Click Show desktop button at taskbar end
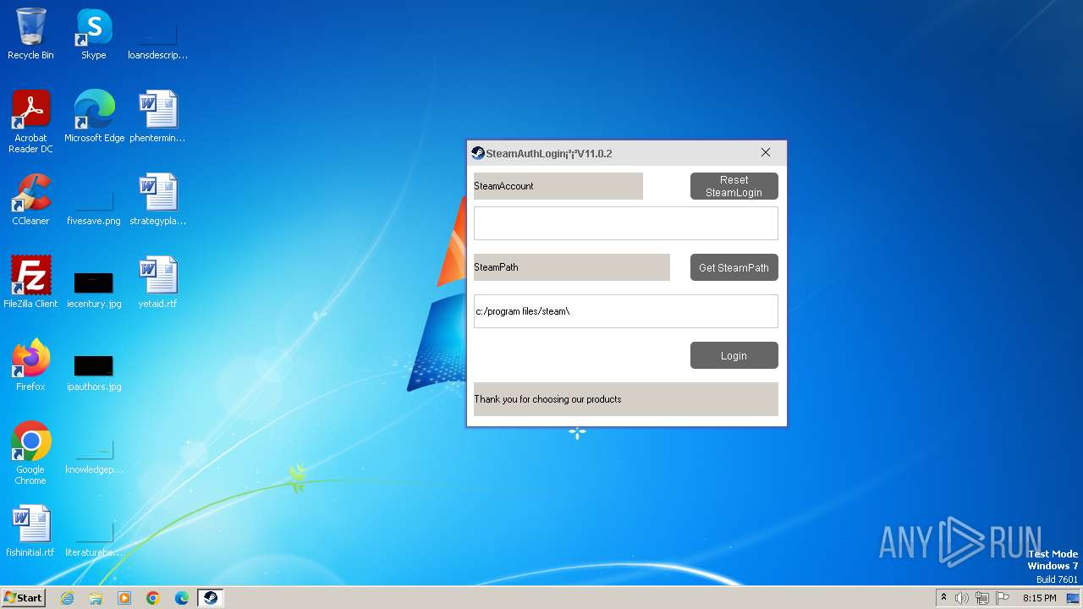 click(x=1074, y=598)
